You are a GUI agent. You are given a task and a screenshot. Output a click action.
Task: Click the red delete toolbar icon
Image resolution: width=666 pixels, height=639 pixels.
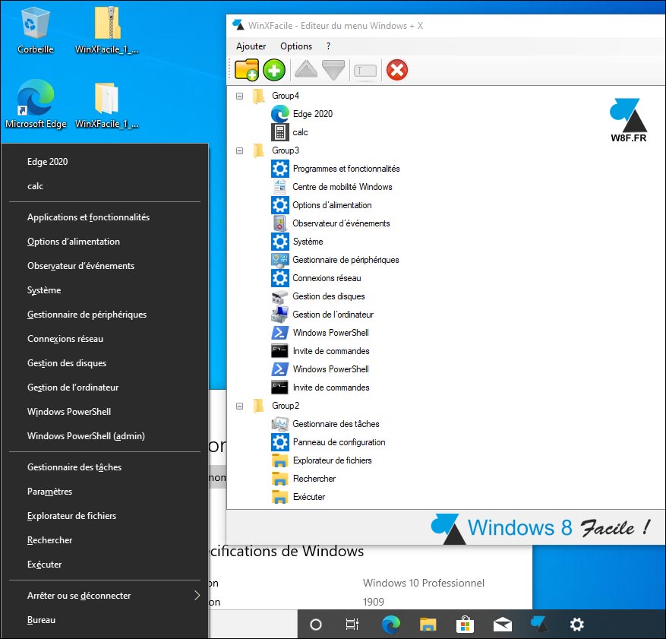click(x=397, y=70)
